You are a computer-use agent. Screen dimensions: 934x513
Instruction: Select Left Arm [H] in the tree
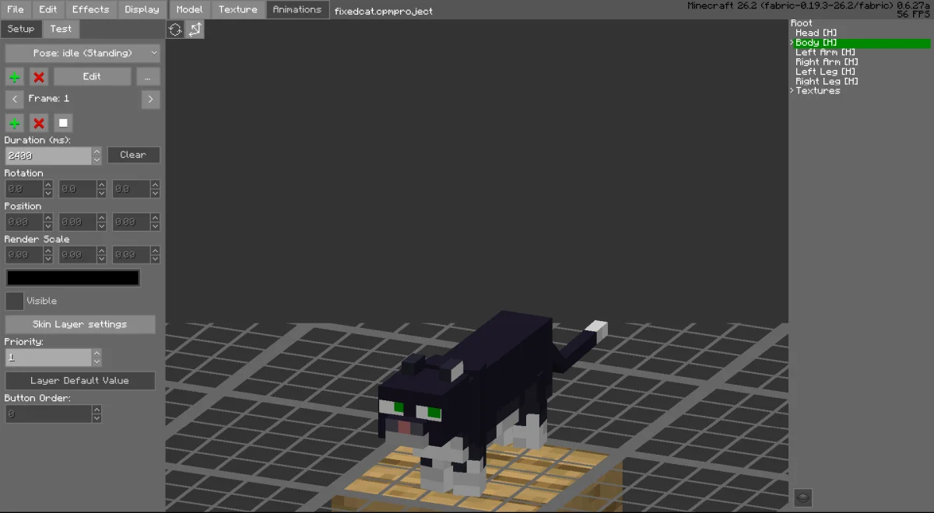coord(827,53)
